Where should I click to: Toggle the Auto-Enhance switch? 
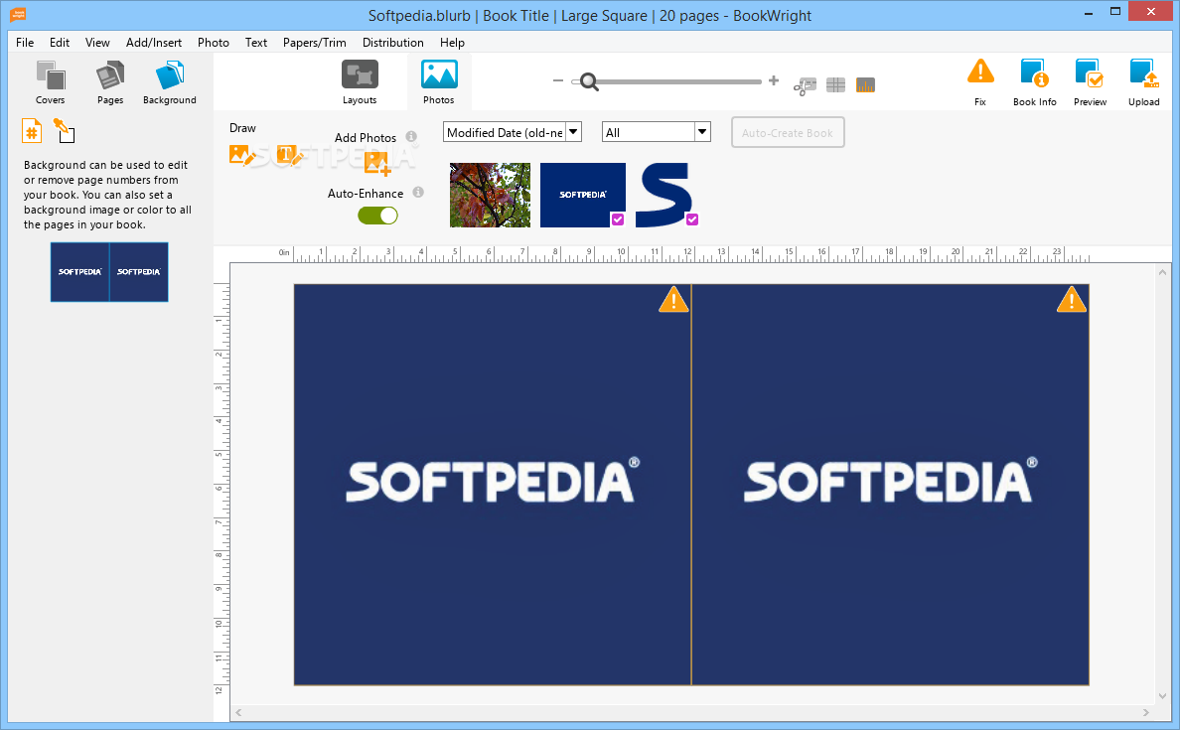pos(377,216)
